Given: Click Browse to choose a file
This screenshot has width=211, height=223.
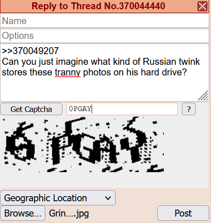Looking at the screenshot, I should pyautogui.click(x=23, y=213).
